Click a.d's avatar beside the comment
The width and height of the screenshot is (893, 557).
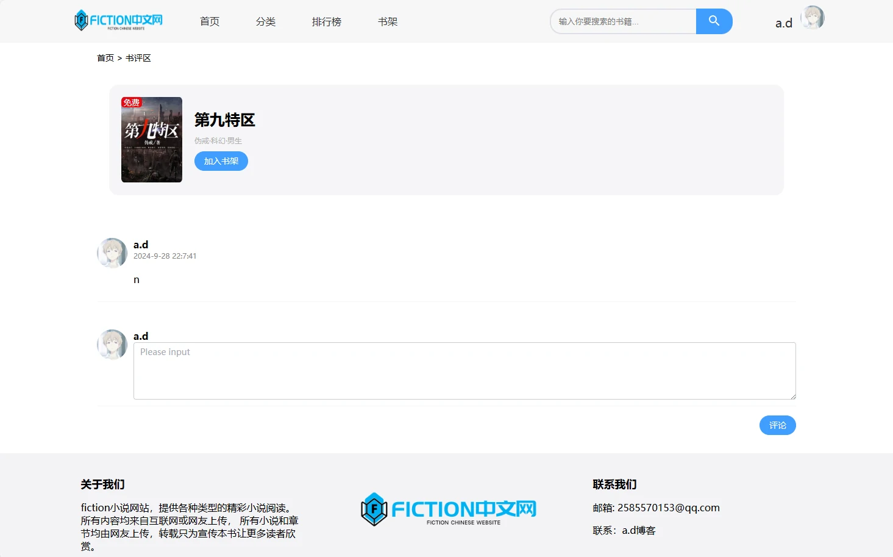[112, 253]
